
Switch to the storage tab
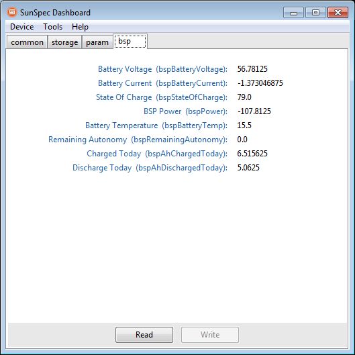point(64,42)
